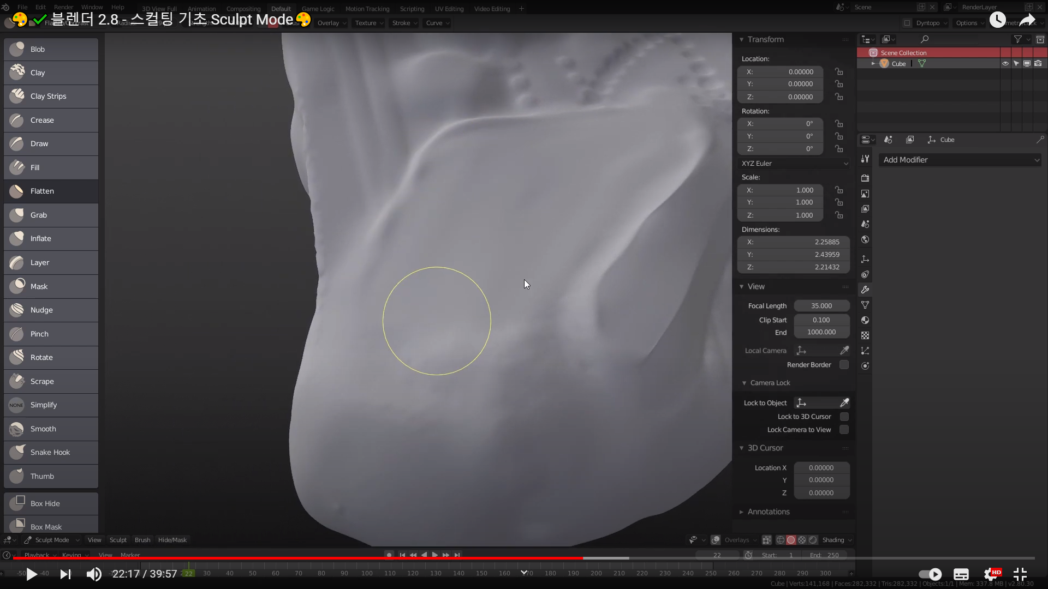
Task: Lock the X location property
Action: click(839, 72)
